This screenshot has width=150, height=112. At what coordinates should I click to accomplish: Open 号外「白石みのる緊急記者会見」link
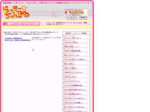click(x=72, y=51)
